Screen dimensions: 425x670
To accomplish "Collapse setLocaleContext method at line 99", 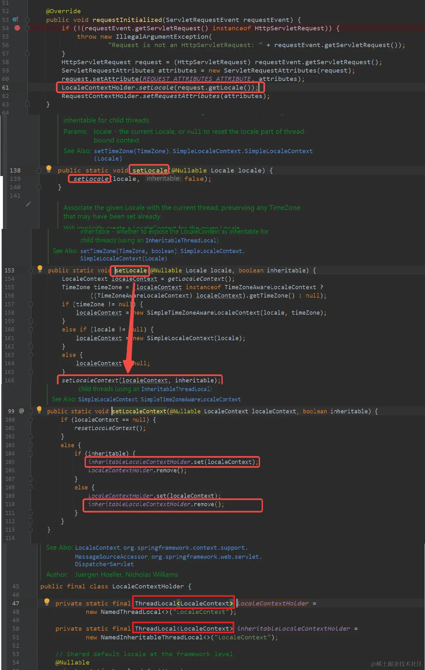I will coord(30,411).
